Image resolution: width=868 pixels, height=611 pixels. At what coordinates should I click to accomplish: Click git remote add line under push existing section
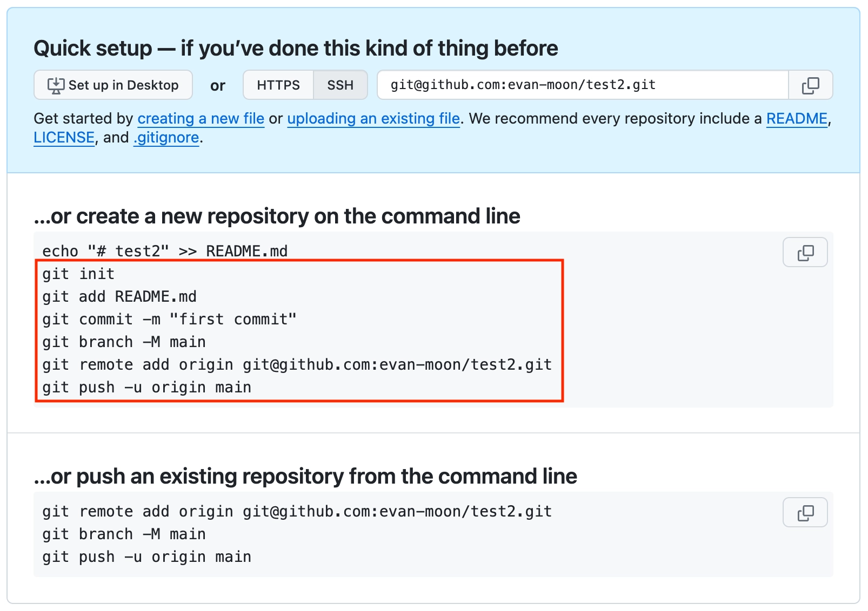297,512
